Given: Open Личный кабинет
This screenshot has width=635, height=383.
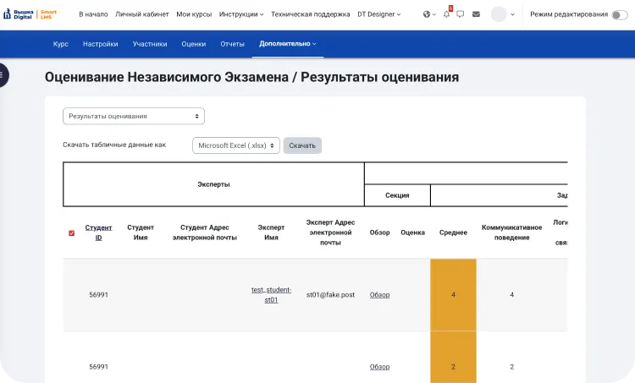Looking at the screenshot, I should [x=141, y=14].
